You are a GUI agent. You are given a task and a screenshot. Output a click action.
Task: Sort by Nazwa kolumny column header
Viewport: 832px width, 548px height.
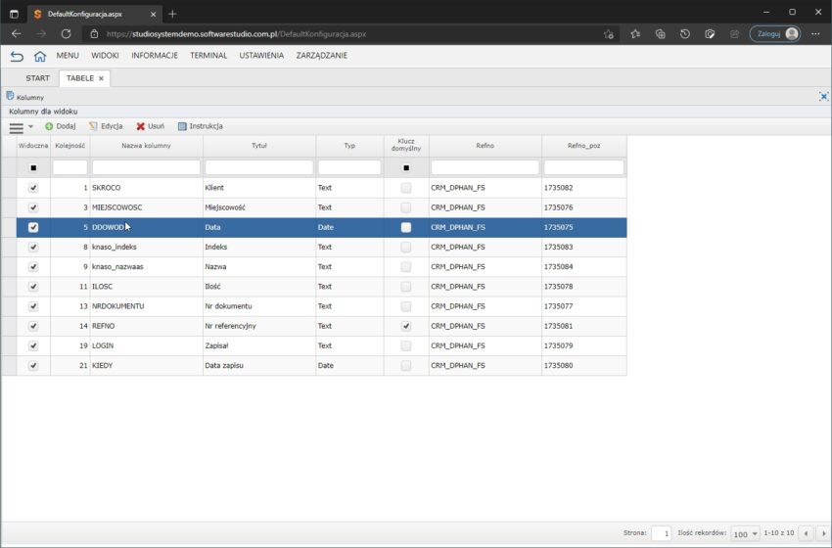click(x=146, y=145)
